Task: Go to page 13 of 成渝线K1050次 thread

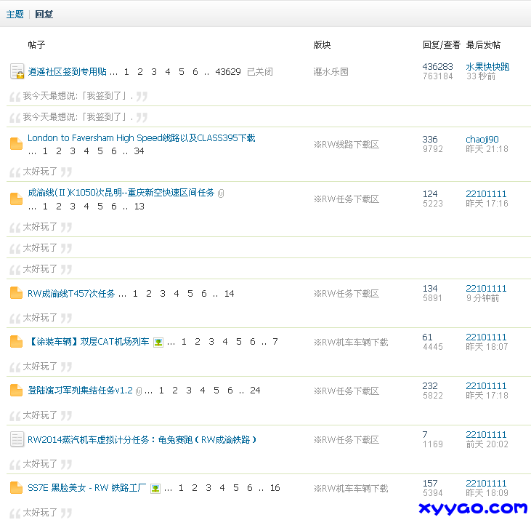Action: pyautogui.click(x=139, y=207)
